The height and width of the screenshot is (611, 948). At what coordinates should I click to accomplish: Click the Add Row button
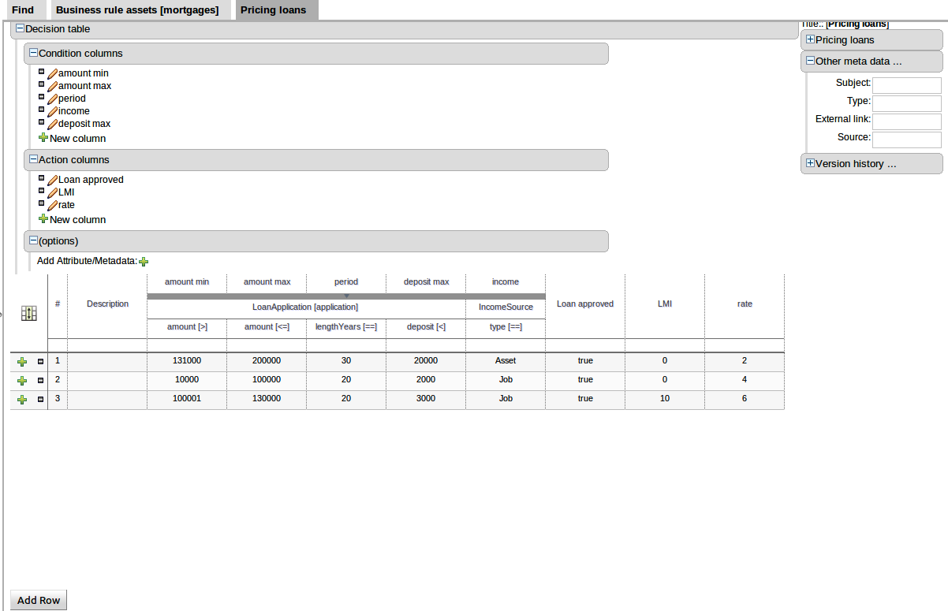[39, 600]
